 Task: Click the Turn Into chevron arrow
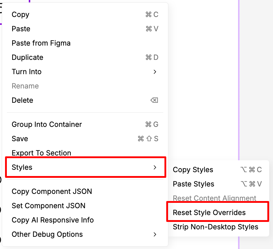pyautogui.click(x=155, y=72)
